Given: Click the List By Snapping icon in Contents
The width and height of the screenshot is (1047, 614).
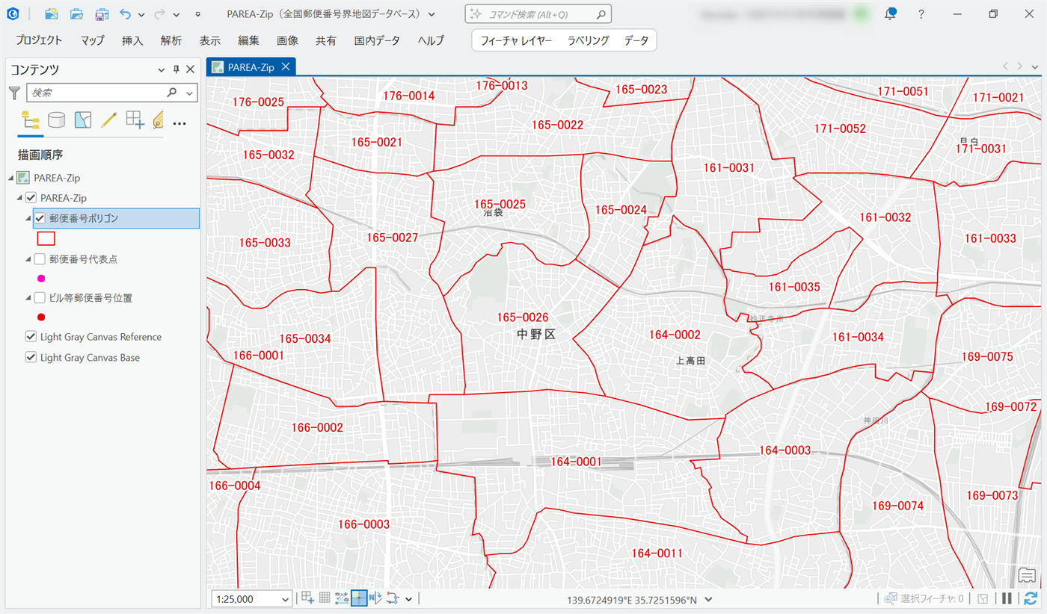Looking at the screenshot, I should pyautogui.click(x=135, y=120).
